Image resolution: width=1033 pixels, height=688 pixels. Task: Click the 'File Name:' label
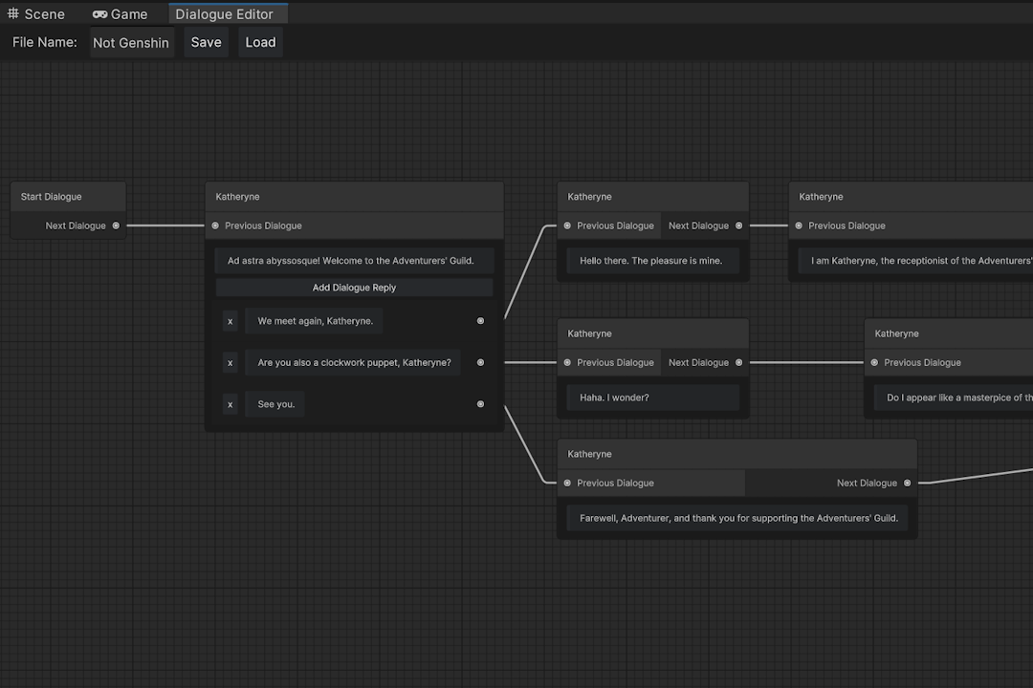coord(45,42)
